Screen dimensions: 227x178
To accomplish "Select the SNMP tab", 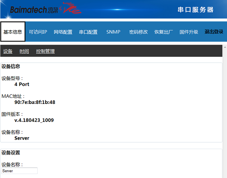I will click(113, 32).
